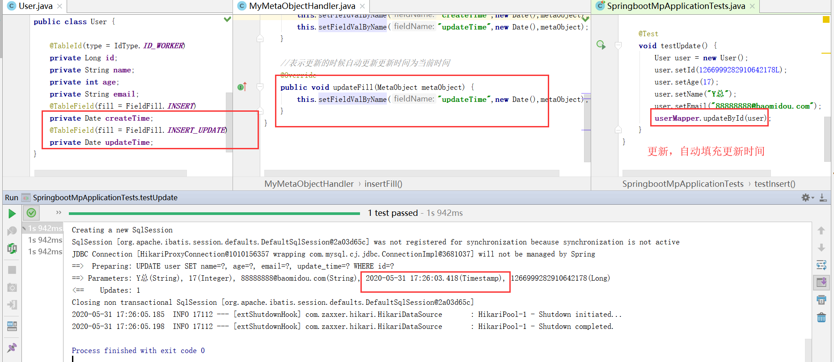
Task: Close the MyMetaObjectHandler.java tab
Action: 362,6
